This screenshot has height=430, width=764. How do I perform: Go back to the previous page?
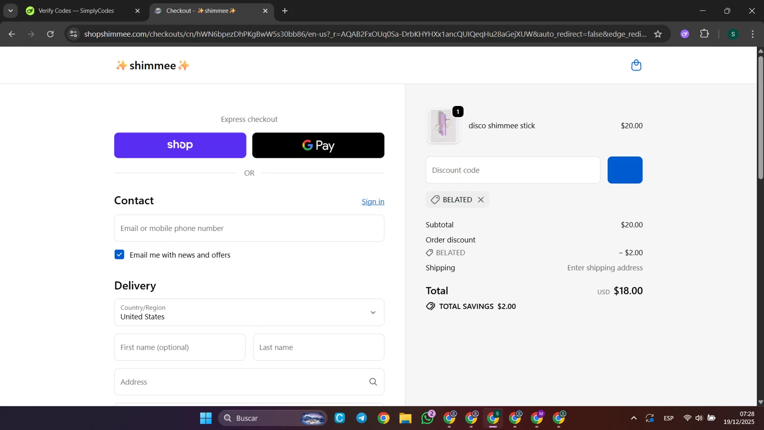point(12,34)
